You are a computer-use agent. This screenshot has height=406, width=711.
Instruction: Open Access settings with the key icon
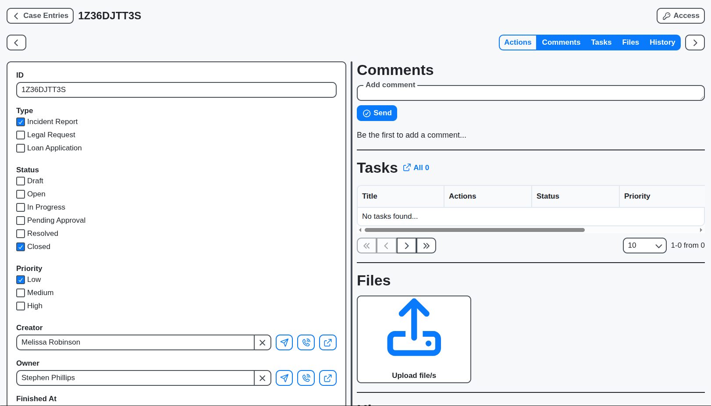pos(680,15)
